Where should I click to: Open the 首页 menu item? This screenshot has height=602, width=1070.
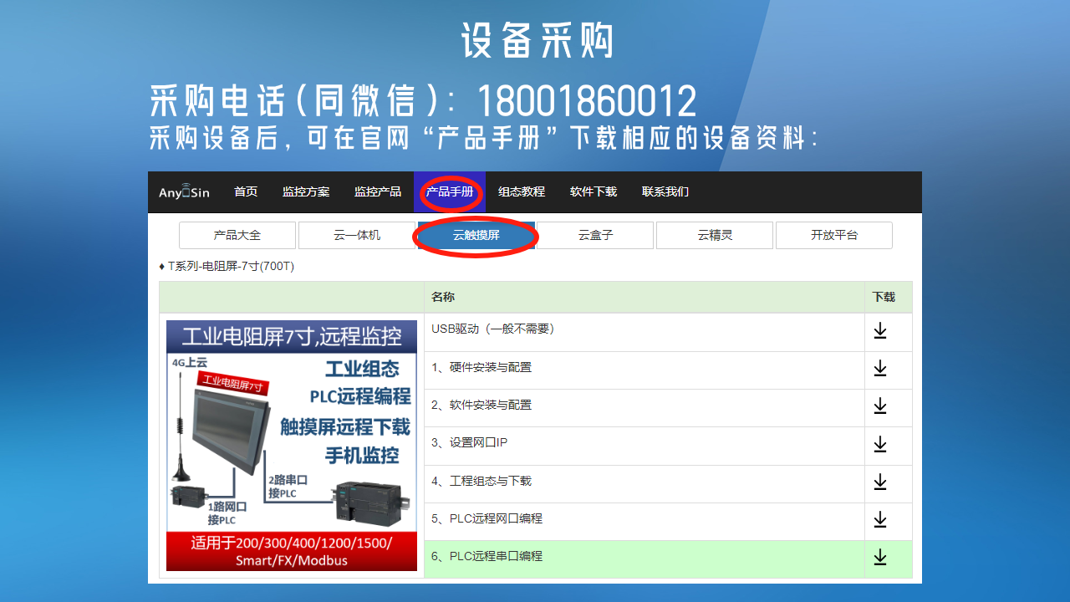[246, 192]
